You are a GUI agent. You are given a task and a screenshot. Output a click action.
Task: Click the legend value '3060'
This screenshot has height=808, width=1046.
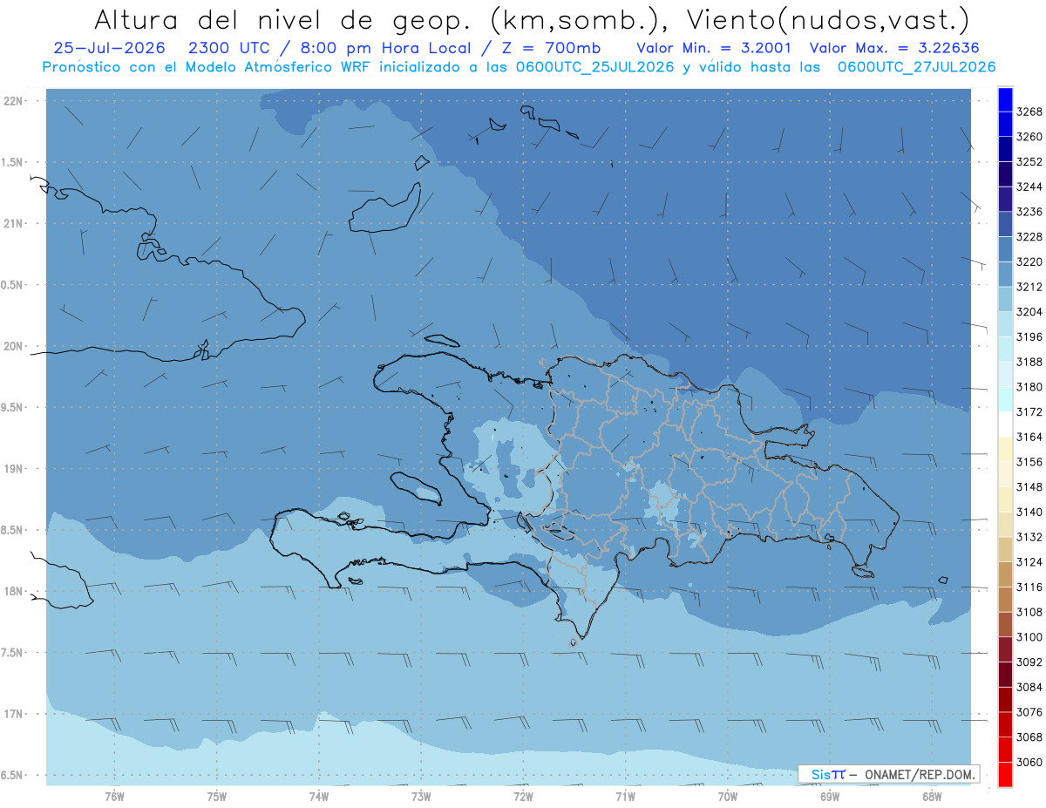tap(1029, 763)
